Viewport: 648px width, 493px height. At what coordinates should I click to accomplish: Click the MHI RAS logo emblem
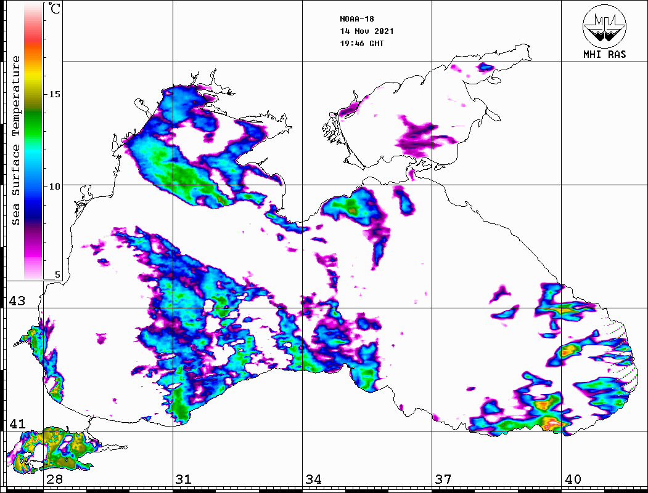point(605,26)
